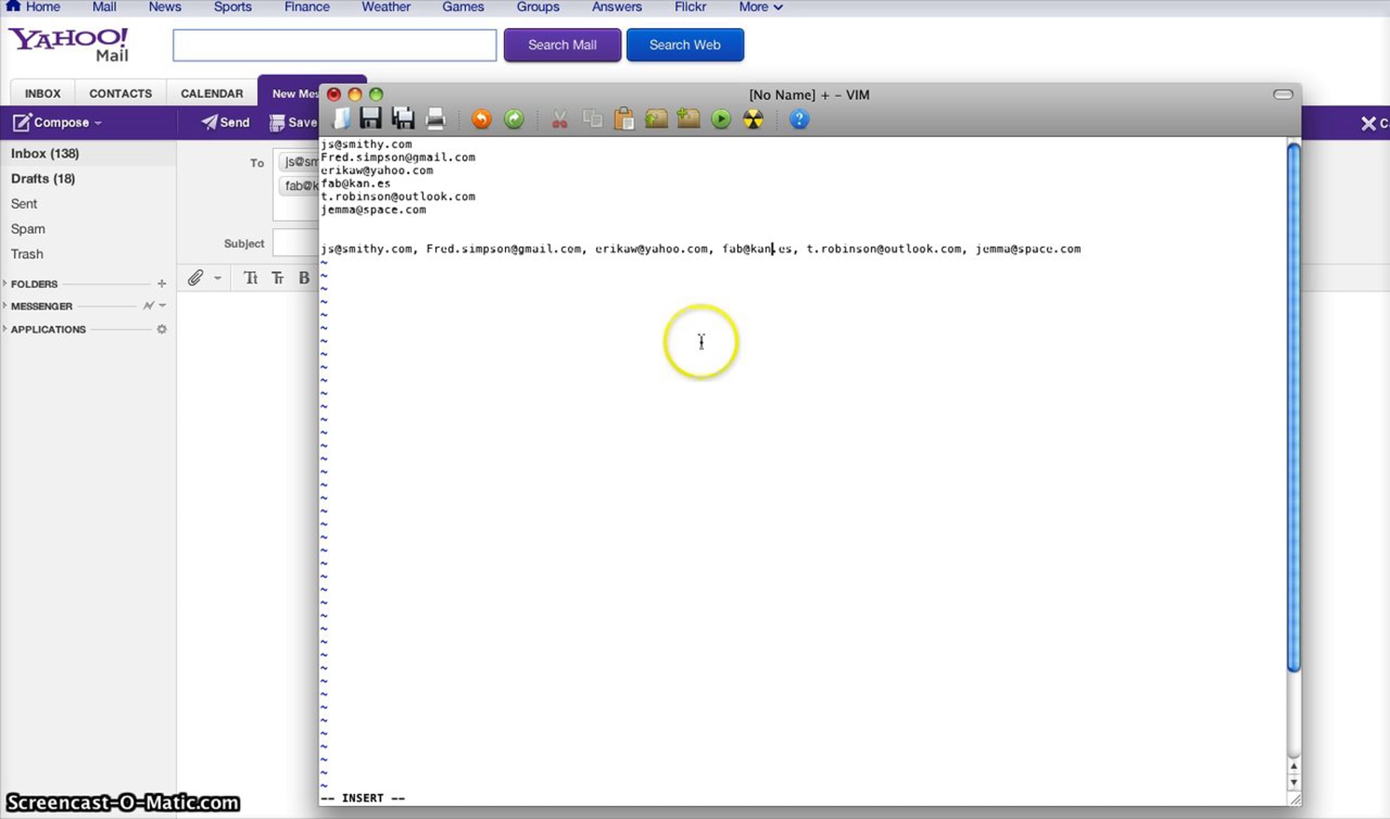This screenshot has width=1390, height=819.
Task: Click the VIM vertical scrollbar thumb
Action: point(1294,408)
